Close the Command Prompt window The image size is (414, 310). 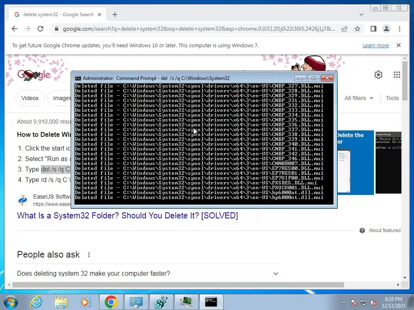click(x=327, y=78)
